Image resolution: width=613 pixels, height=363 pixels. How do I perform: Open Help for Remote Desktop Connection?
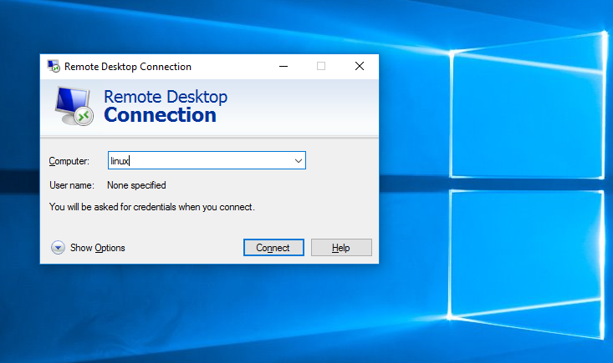click(341, 248)
